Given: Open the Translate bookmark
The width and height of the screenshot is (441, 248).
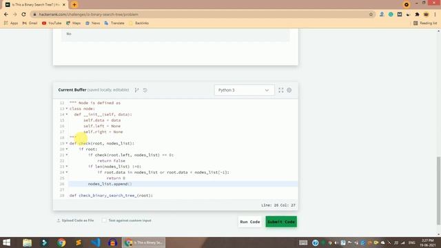Looking at the screenshot, I should point(114,23).
